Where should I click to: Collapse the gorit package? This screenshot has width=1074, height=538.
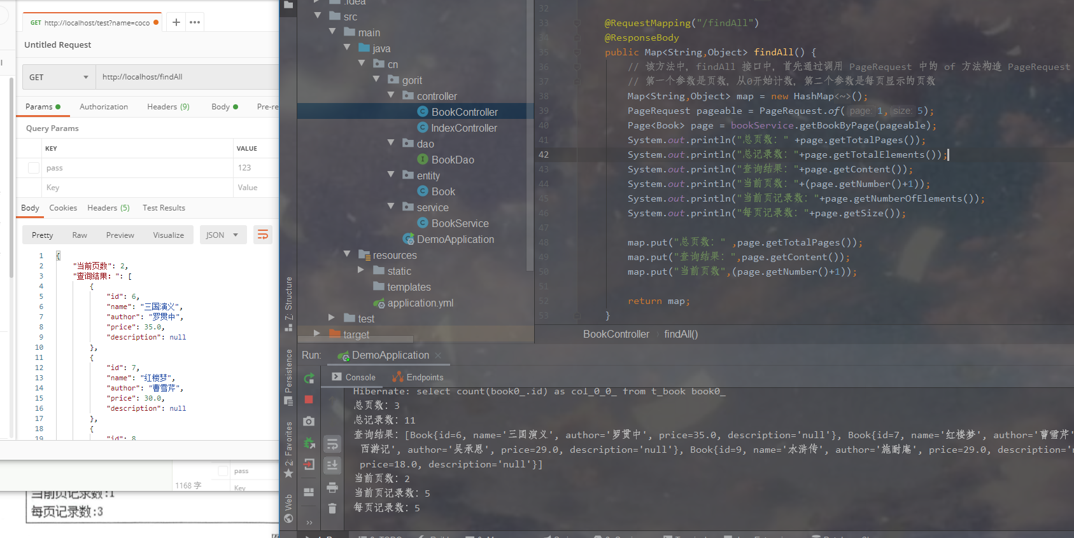376,79
